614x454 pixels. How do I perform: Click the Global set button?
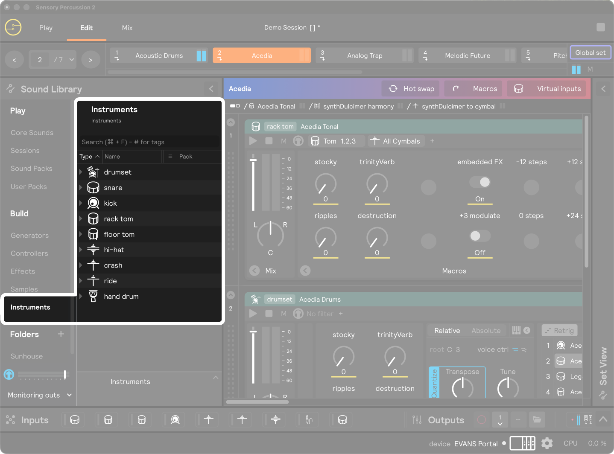(x=591, y=52)
